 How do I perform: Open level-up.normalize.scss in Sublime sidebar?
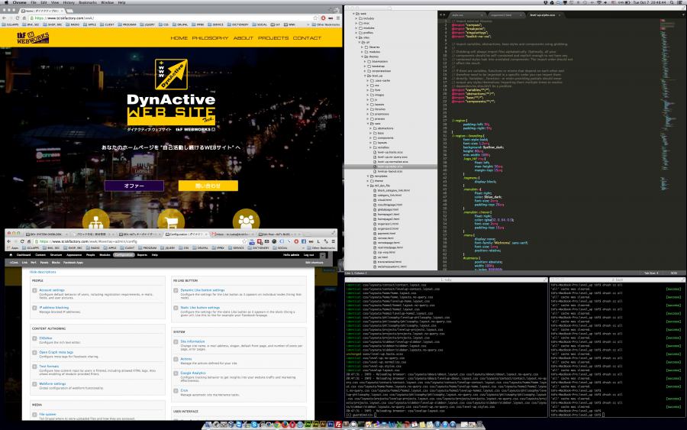pos(393,162)
